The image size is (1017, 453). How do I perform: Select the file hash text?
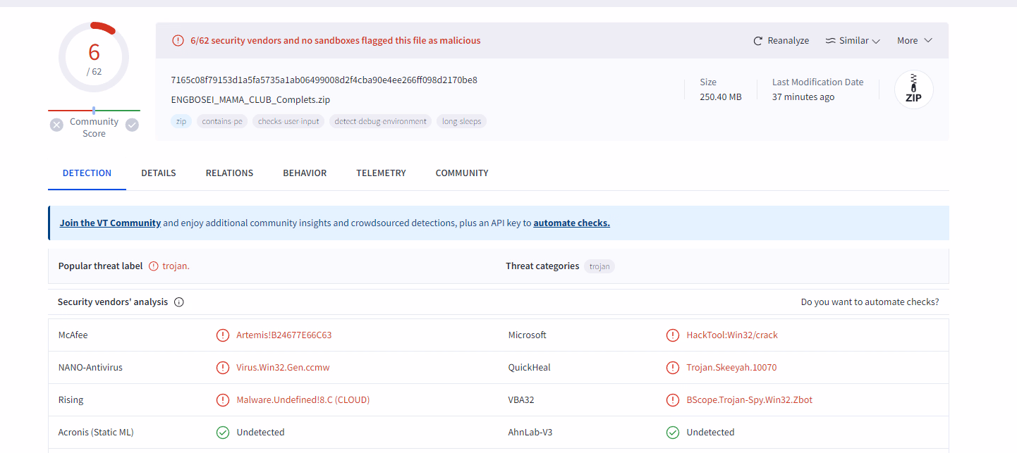324,80
